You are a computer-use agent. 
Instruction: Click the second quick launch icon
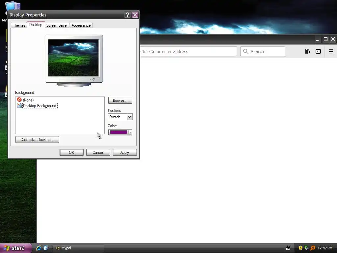pyautogui.click(x=46, y=248)
